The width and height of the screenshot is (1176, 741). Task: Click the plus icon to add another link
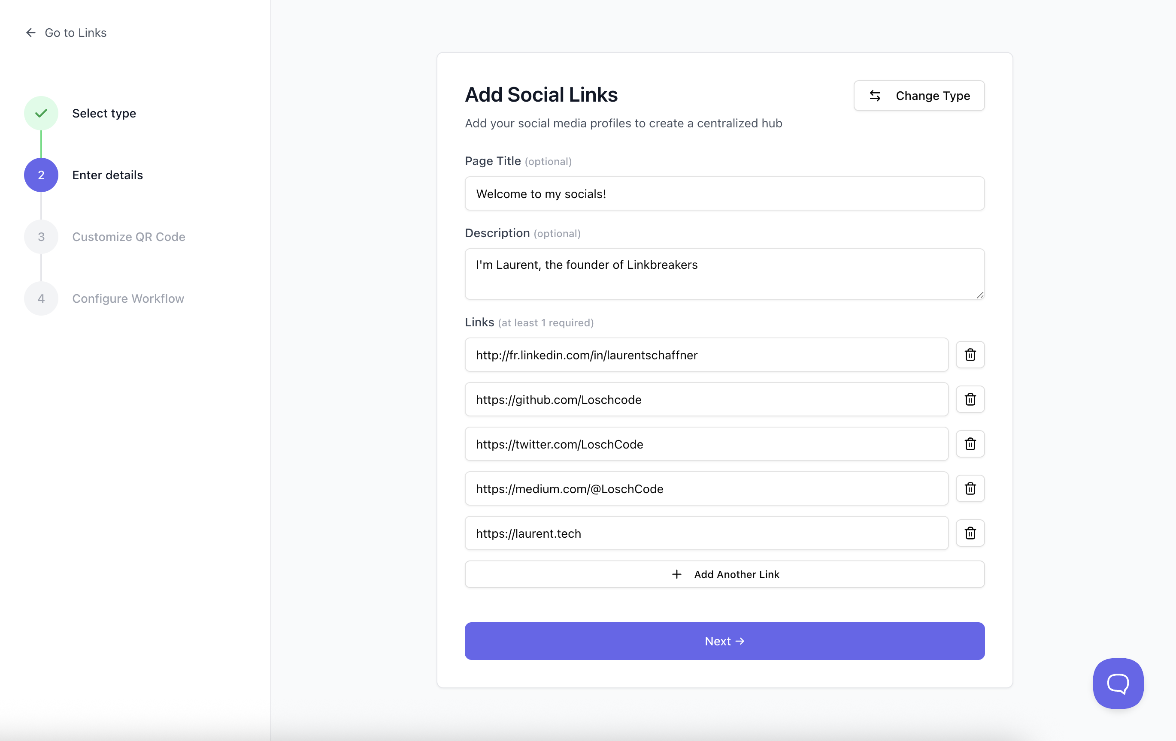677,574
